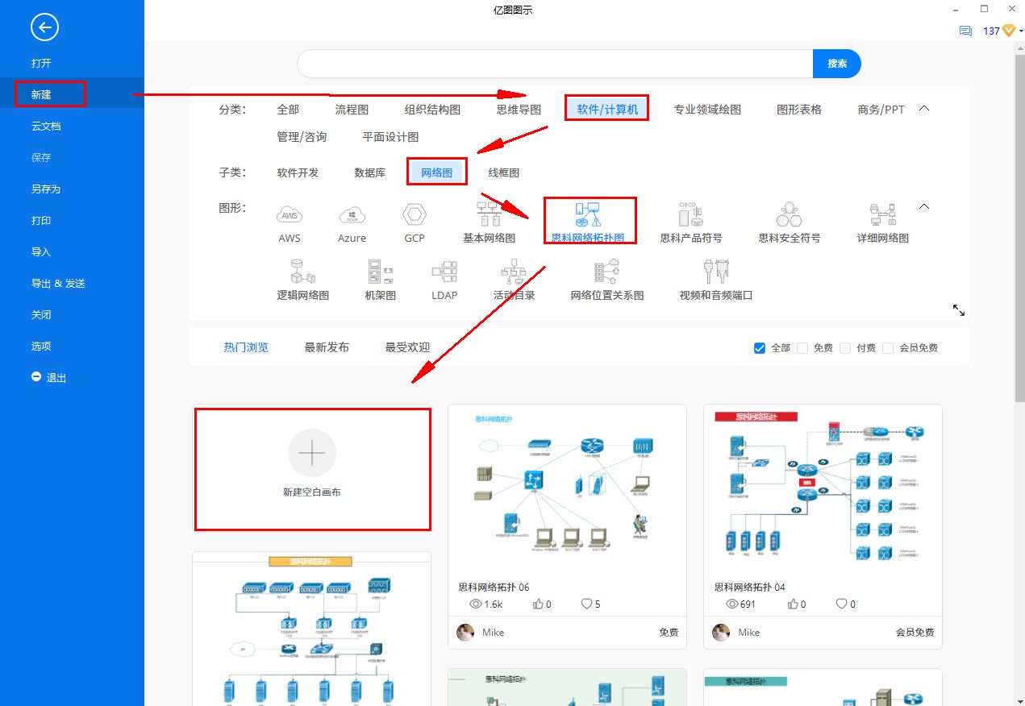Select the Azure cloud shape icon

coord(352,215)
